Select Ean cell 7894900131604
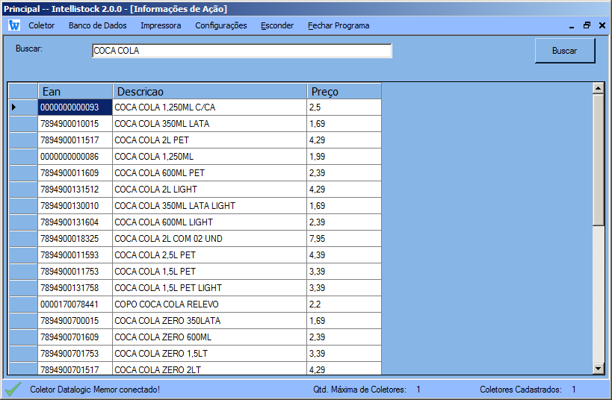 click(75, 222)
